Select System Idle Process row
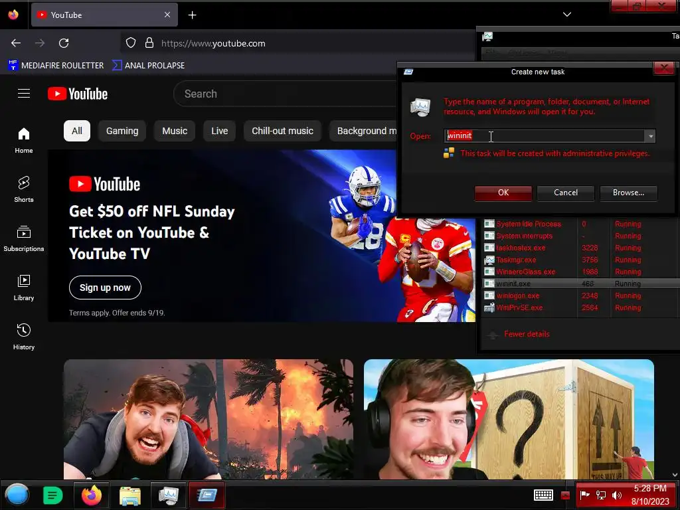 coord(580,224)
